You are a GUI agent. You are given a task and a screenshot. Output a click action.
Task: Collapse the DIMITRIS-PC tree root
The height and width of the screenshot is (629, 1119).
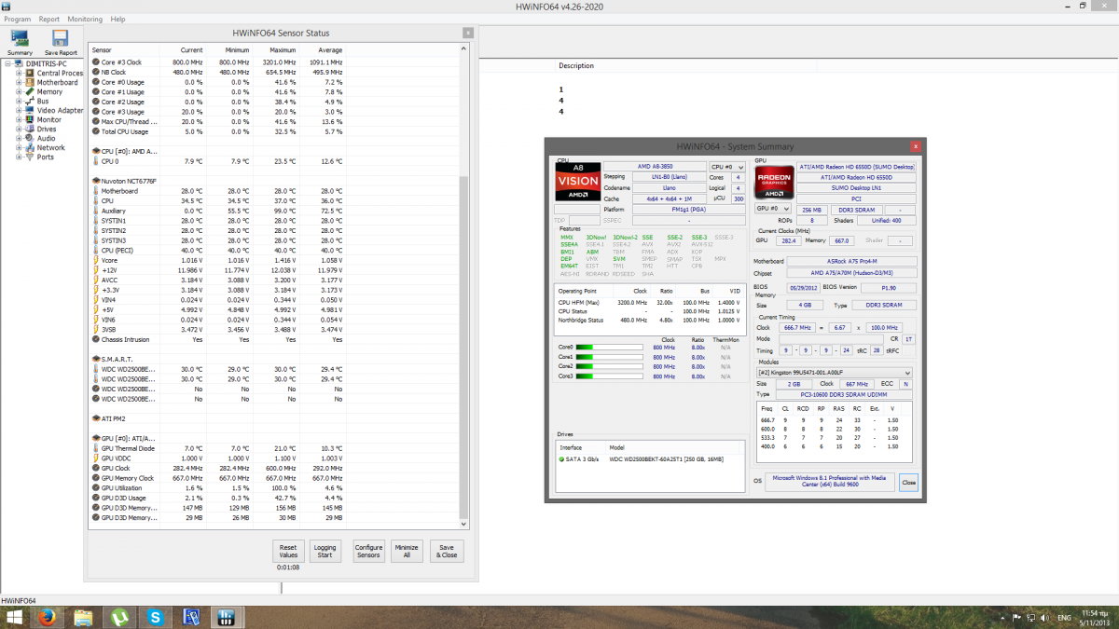[7, 63]
